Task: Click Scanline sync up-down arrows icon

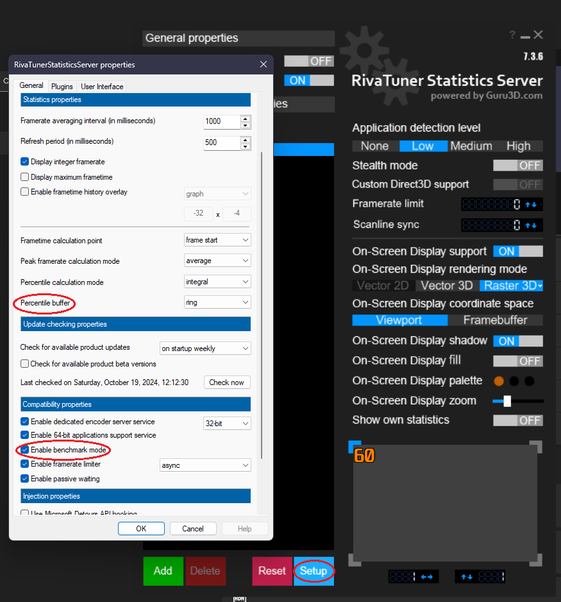Action: click(x=531, y=225)
